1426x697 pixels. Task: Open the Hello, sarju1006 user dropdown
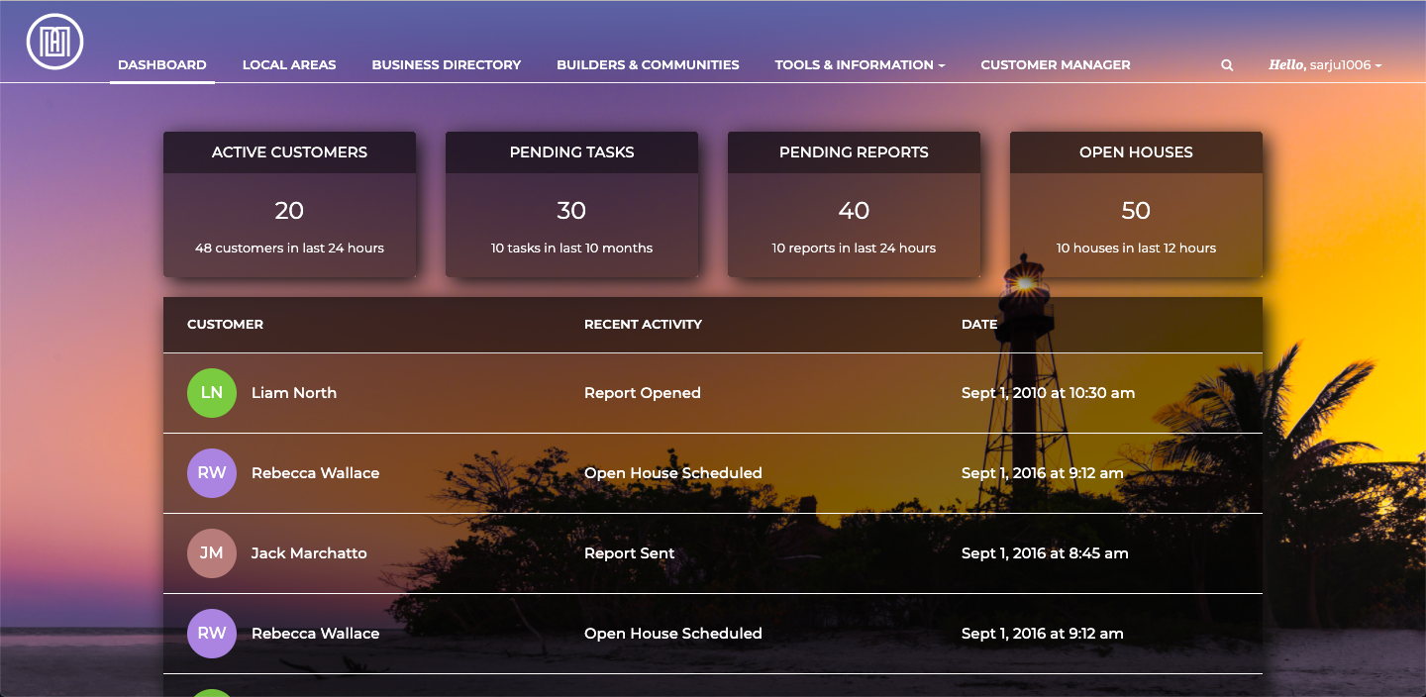click(1325, 64)
